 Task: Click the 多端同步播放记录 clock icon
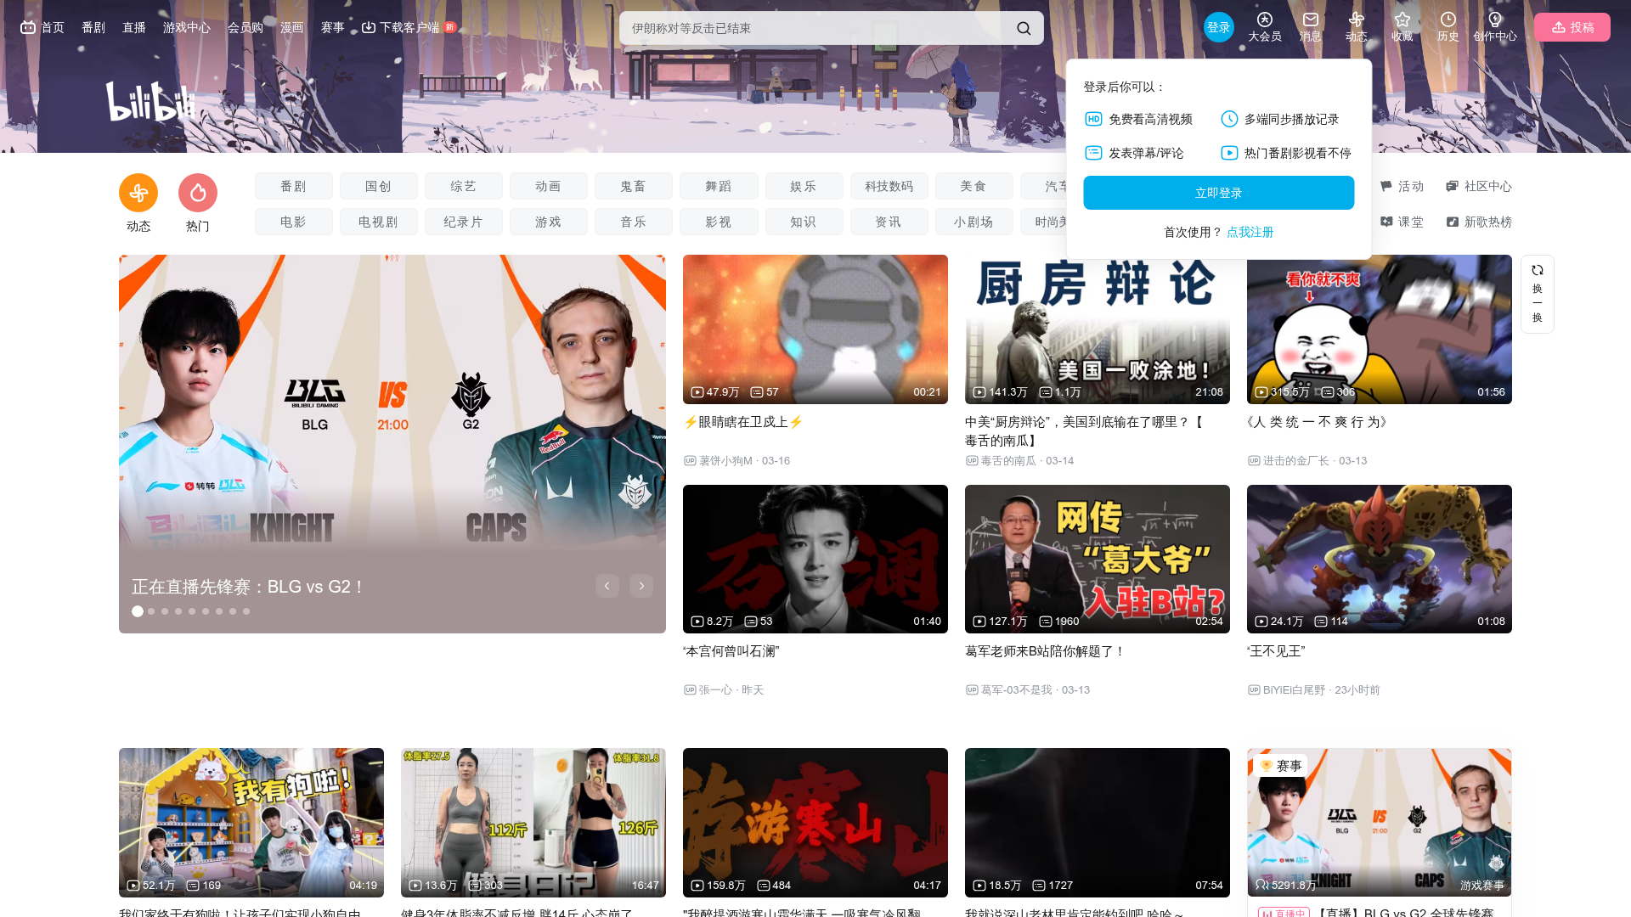click(1229, 119)
